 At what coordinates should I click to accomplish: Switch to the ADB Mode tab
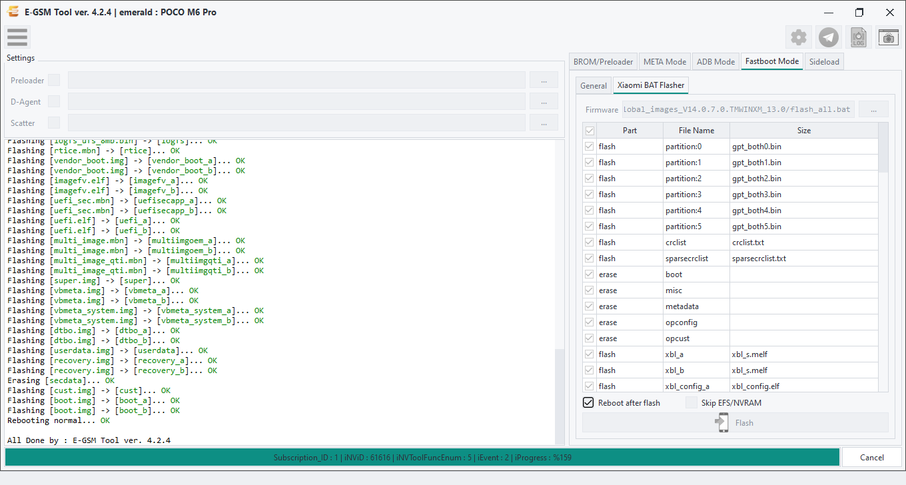click(x=715, y=62)
